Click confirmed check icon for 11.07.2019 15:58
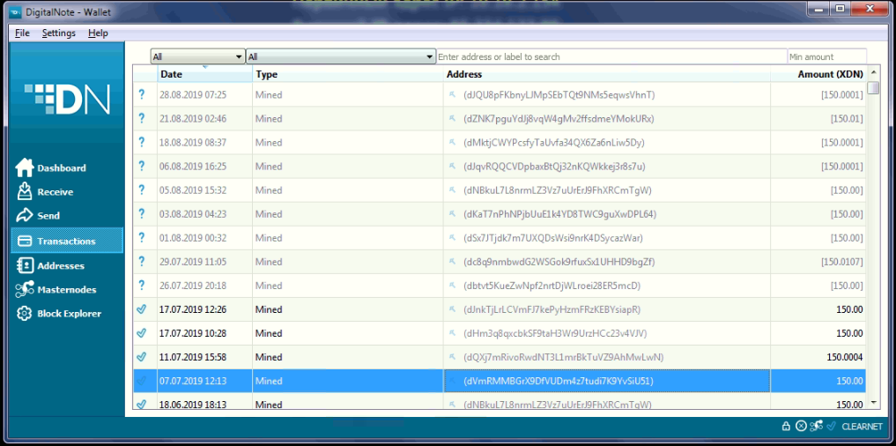This screenshot has width=896, height=446. [x=142, y=357]
